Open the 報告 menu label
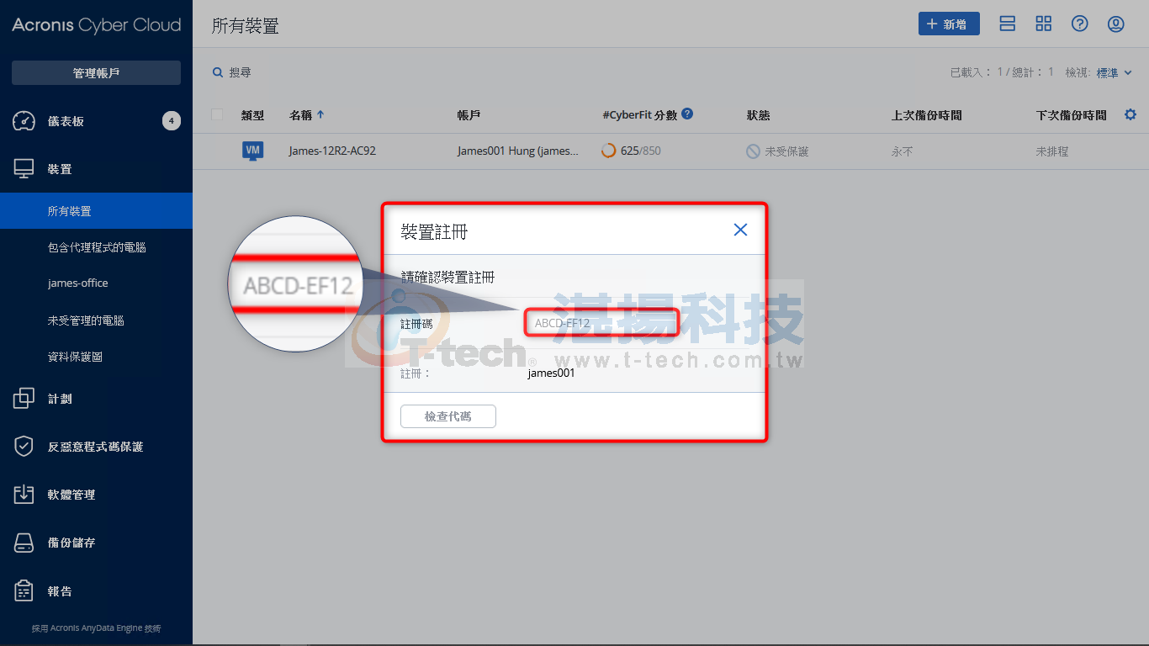 click(60, 591)
